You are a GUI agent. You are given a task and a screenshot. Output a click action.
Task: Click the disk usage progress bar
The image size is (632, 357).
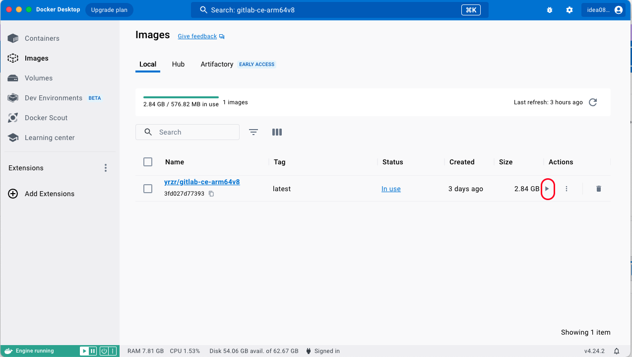pyautogui.click(x=181, y=97)
